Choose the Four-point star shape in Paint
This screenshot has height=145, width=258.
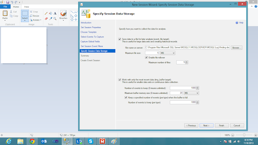(76, 20)
